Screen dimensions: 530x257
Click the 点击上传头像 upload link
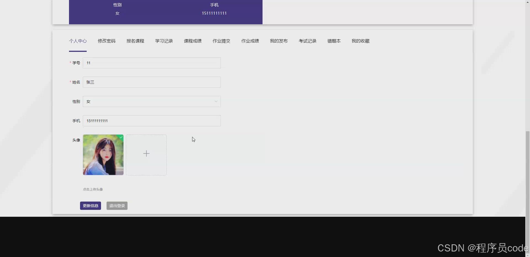coord(92,189)
